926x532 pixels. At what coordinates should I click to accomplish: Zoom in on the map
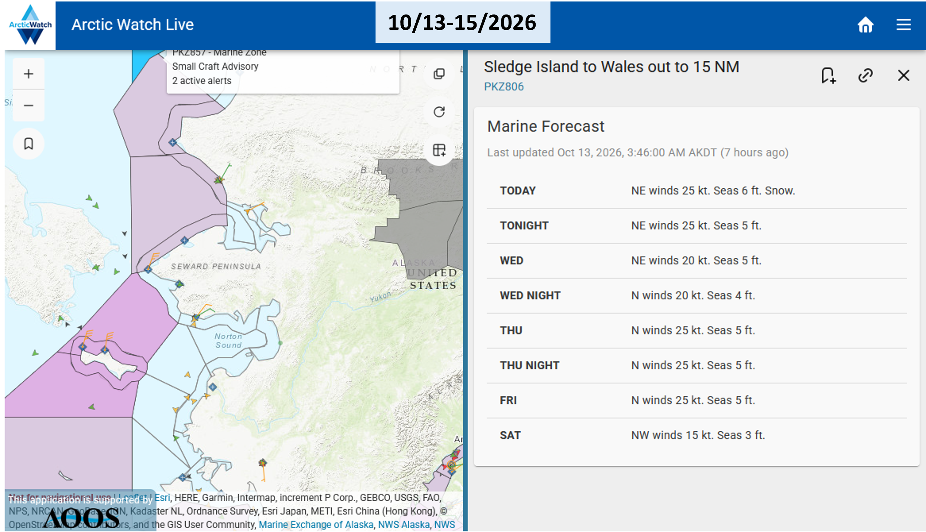(29, 74)
